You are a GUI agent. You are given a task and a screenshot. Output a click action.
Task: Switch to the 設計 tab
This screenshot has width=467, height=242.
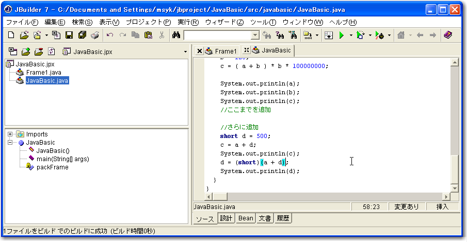pos(227,218)
